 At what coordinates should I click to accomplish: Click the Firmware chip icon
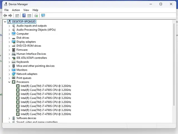[14, 50]
